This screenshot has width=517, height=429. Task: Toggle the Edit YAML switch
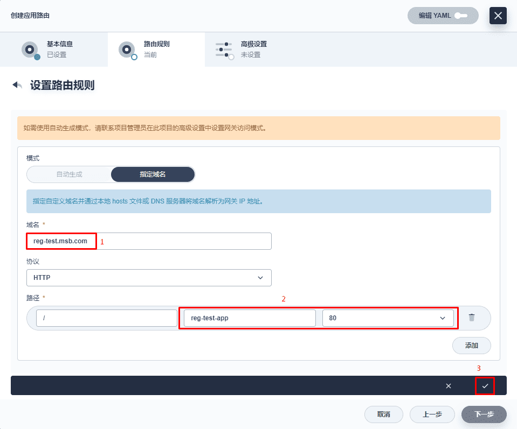(x=460, y=16)
